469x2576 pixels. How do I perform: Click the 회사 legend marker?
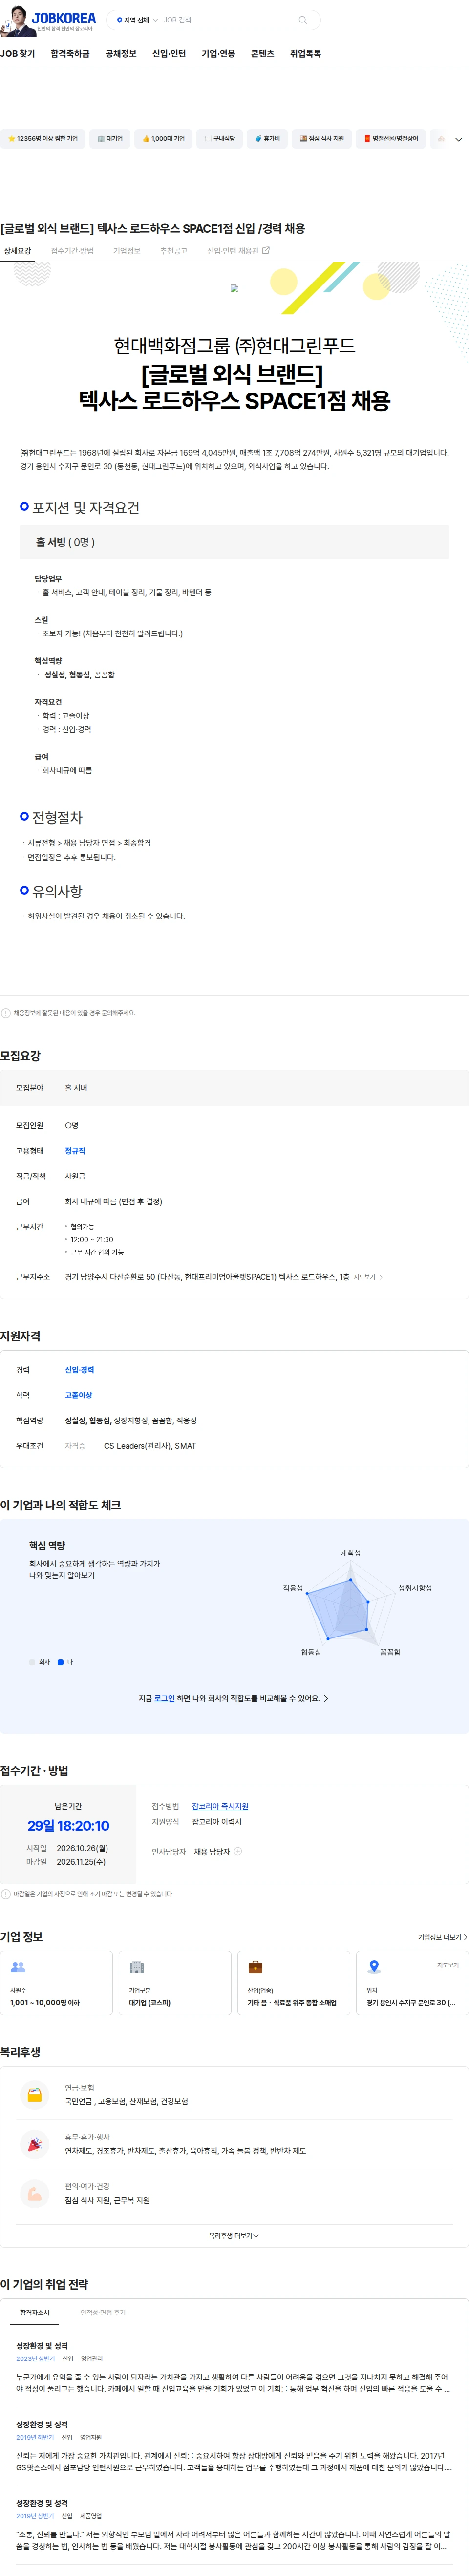coord(32,1662)
